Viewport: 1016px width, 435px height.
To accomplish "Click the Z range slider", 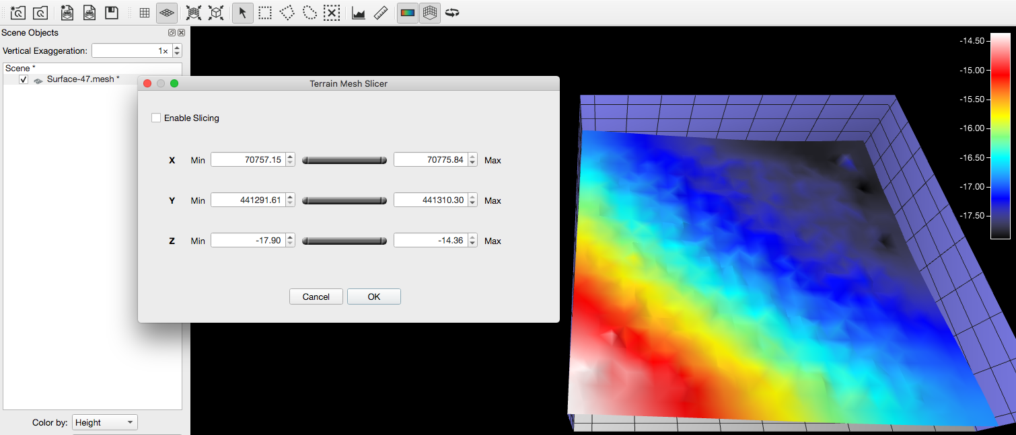I will tap(344, 241).
